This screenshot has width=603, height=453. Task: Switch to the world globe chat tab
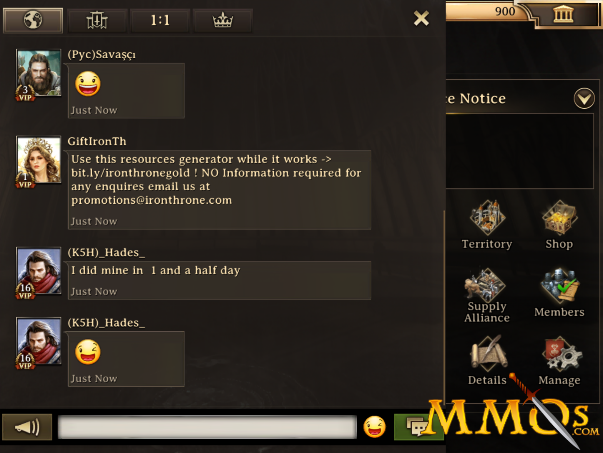pyautogui.click(x=33, y=20)
